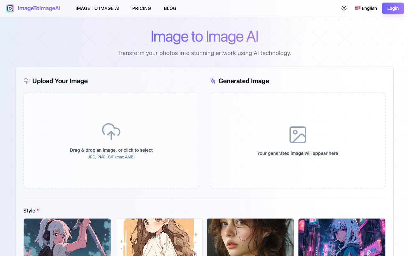Select the brown-haired chibi girl style thumbnail
409x256 pixels.
pos(159,237)
